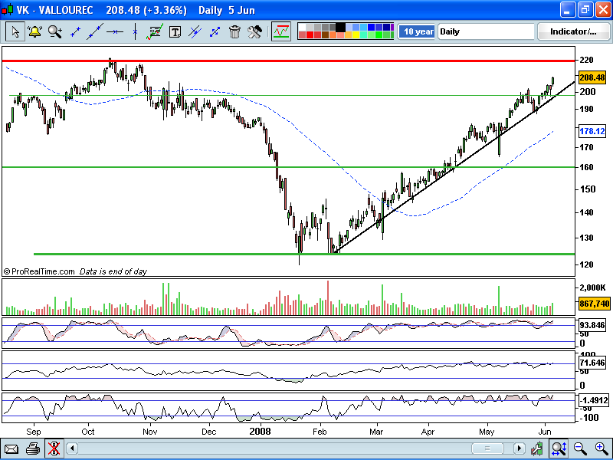Click the blue 178.12 moving average label
The image size is (613, 460).
point(592,131)
